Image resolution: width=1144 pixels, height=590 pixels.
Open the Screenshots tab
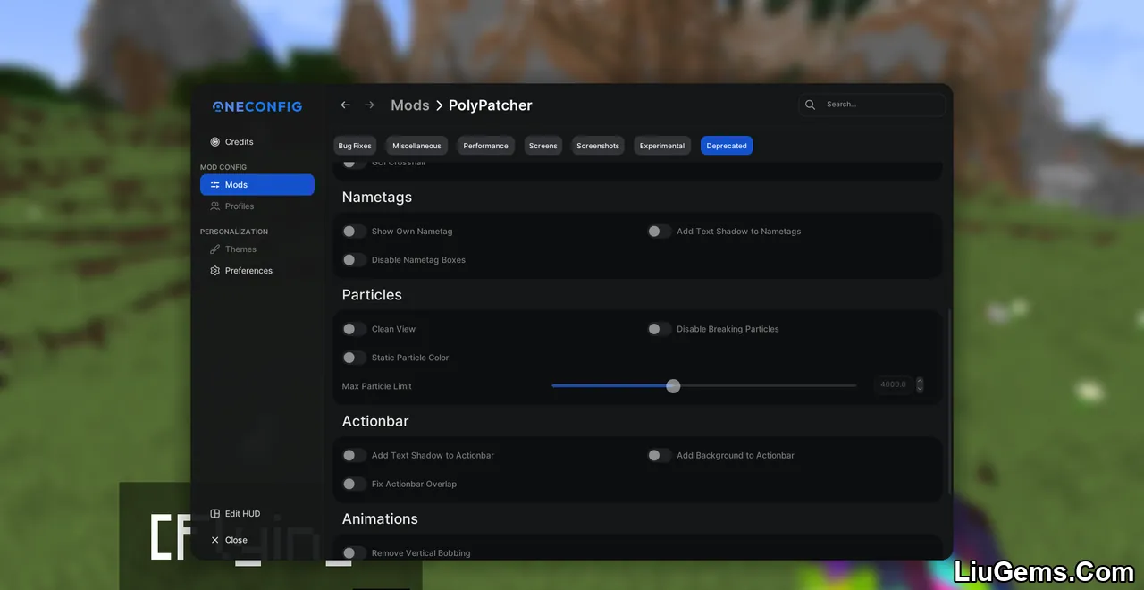pos(598,146)
